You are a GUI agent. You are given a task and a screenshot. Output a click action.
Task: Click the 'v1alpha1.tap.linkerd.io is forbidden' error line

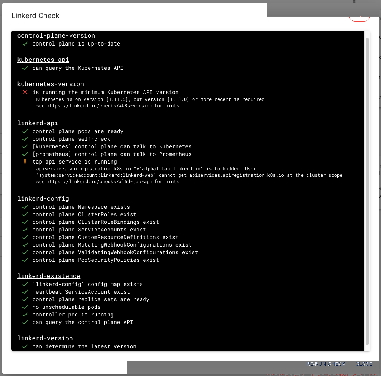pos(146,169)
